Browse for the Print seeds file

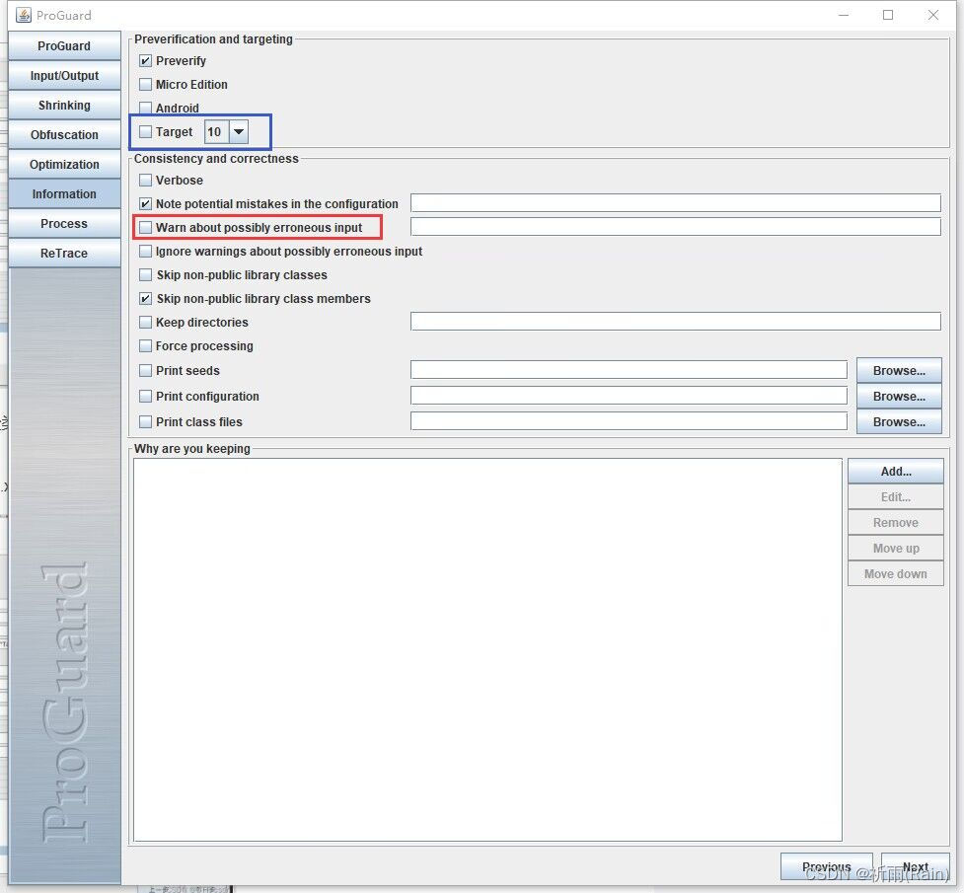[x=899, y=370]
